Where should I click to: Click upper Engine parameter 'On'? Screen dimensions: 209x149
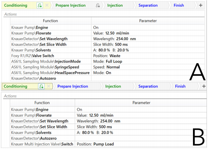pyautogui.click(x=96, y=28)
